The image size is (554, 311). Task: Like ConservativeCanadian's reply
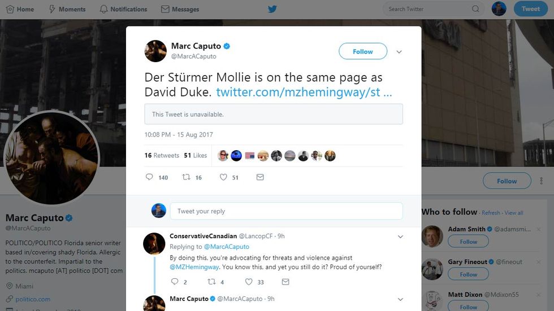pyautogui.click(x=249, y=282)
